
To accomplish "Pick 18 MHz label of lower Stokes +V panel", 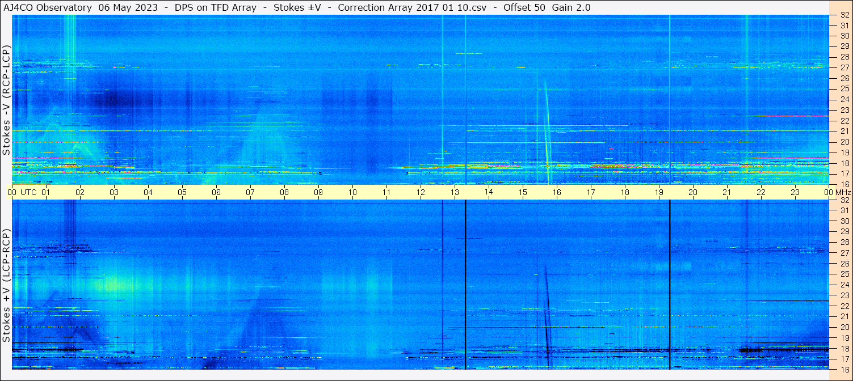I will coord(844,349).
